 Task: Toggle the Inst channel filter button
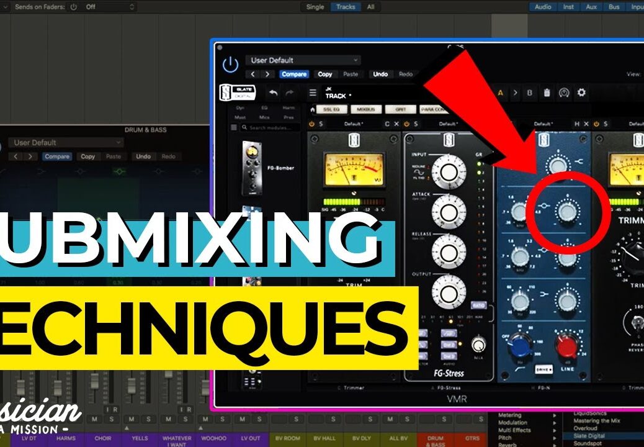(x=568, y=7)
